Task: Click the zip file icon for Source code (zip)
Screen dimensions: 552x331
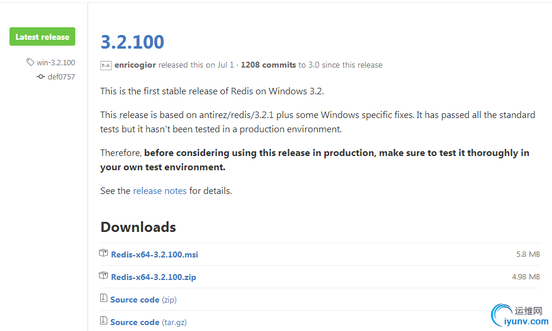Action: coord(104,298)
